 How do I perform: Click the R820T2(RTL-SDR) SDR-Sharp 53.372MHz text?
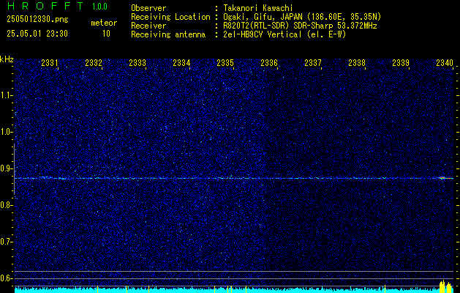[300, 26]
